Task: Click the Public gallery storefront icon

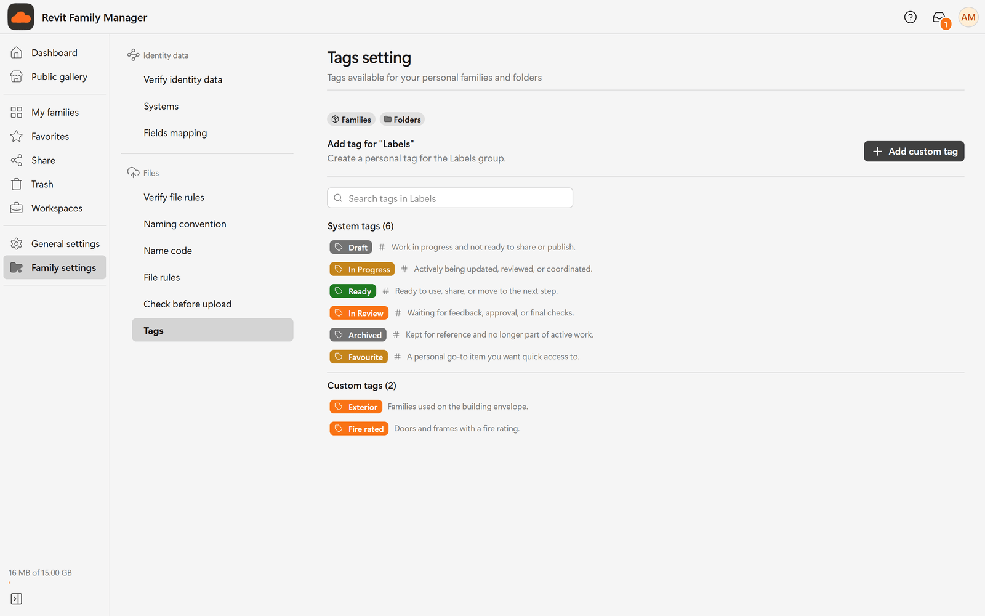Action: coord(17,76)
